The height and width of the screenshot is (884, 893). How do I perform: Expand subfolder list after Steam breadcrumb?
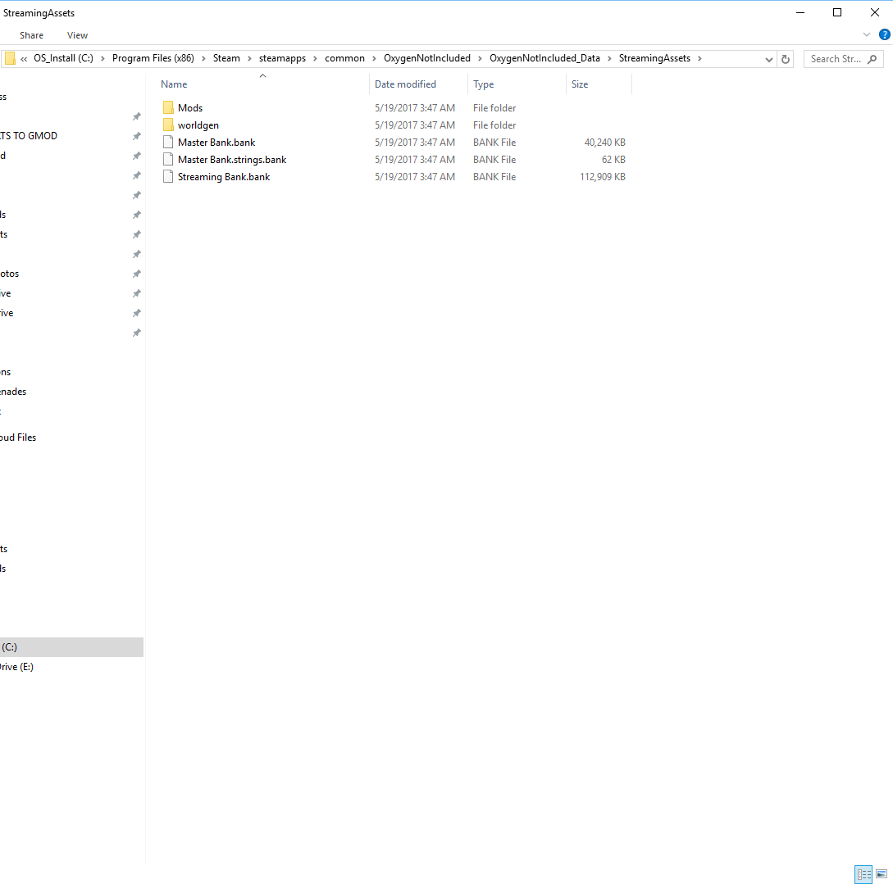(249, 58)
